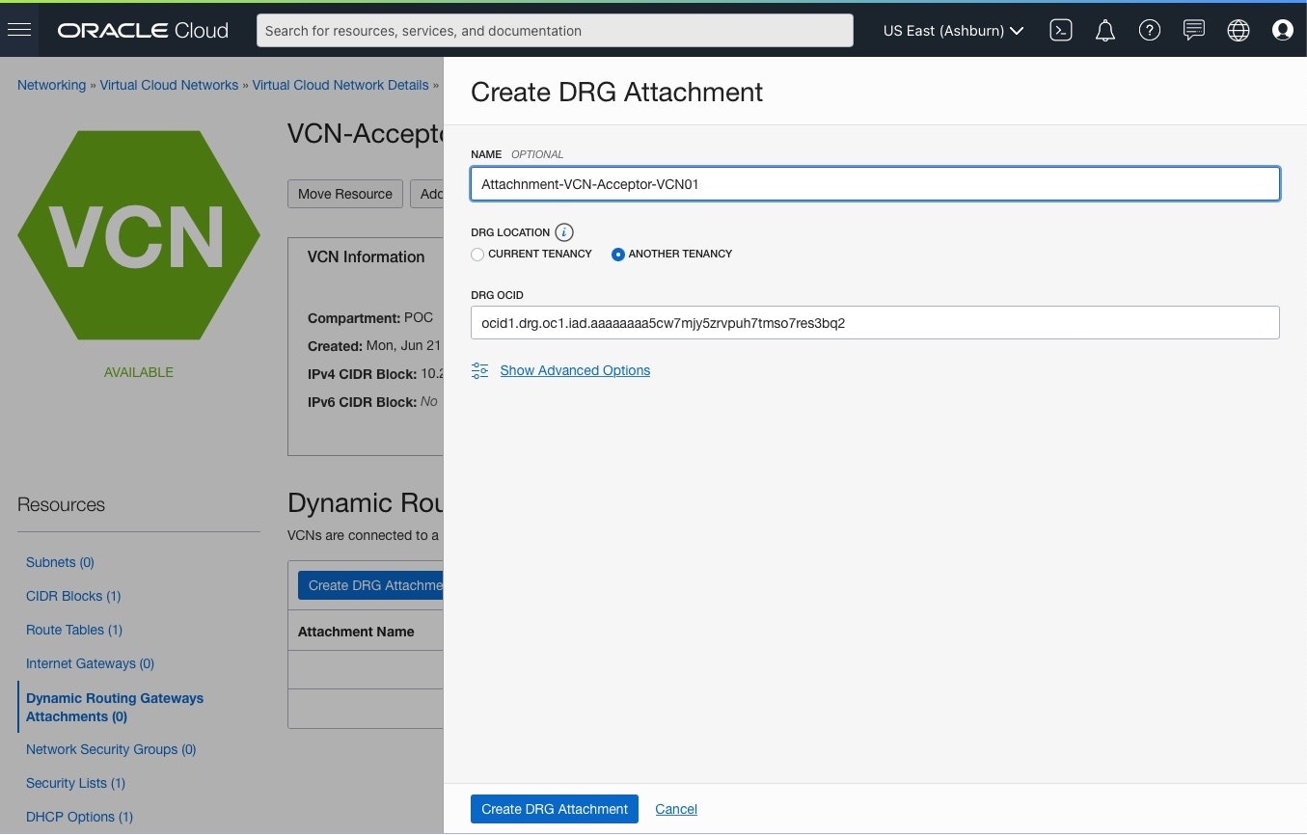
Task: Open Route Tables (1) in Resources
Action: [x=74, y=630]
